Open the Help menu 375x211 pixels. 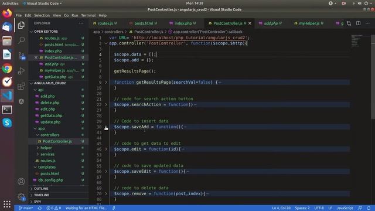pyautogui.click(x=103, y=15)
